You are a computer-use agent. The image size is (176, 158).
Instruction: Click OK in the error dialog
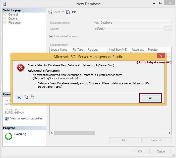point(151,98)
